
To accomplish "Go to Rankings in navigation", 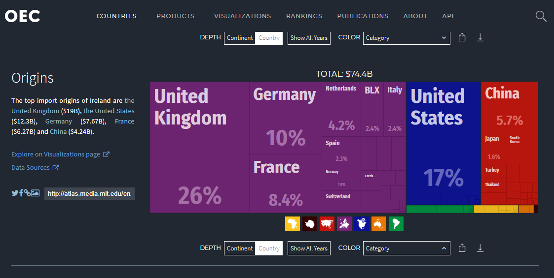I will coord(304,16).
